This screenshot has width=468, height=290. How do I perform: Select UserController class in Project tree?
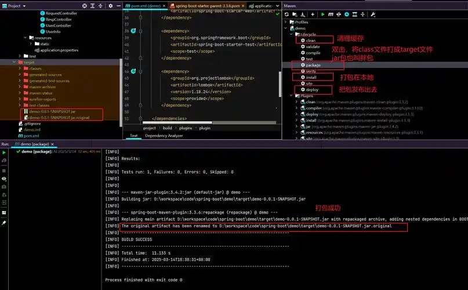[58, 26]
